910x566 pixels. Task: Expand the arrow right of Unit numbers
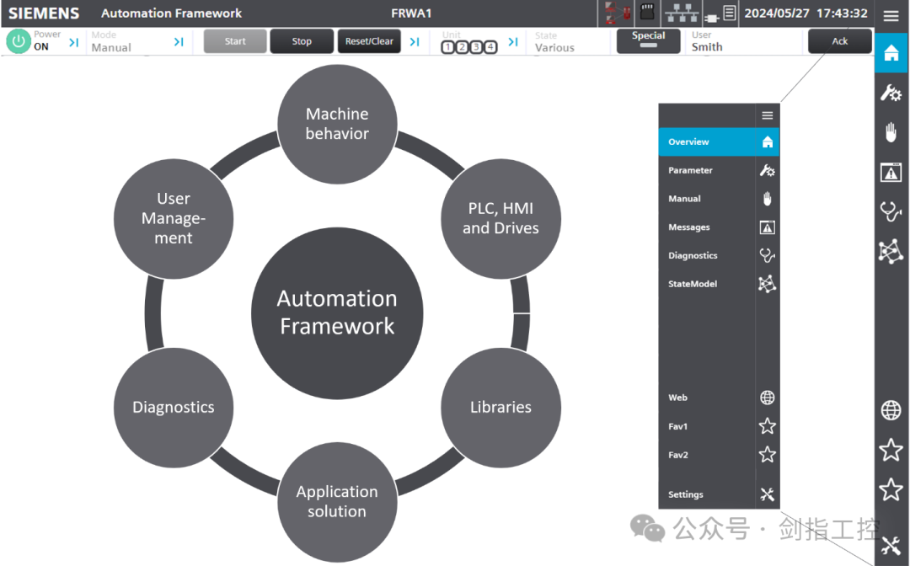[512, 41]
